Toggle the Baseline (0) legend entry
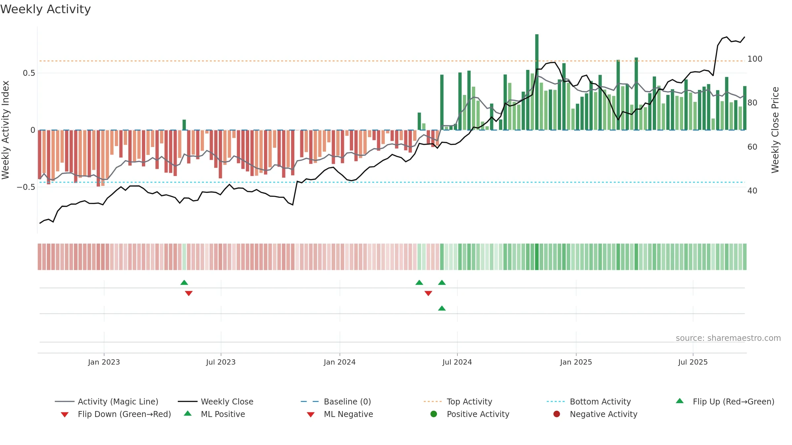Screen dimensions: 792x445 click(x=336, y=401)
